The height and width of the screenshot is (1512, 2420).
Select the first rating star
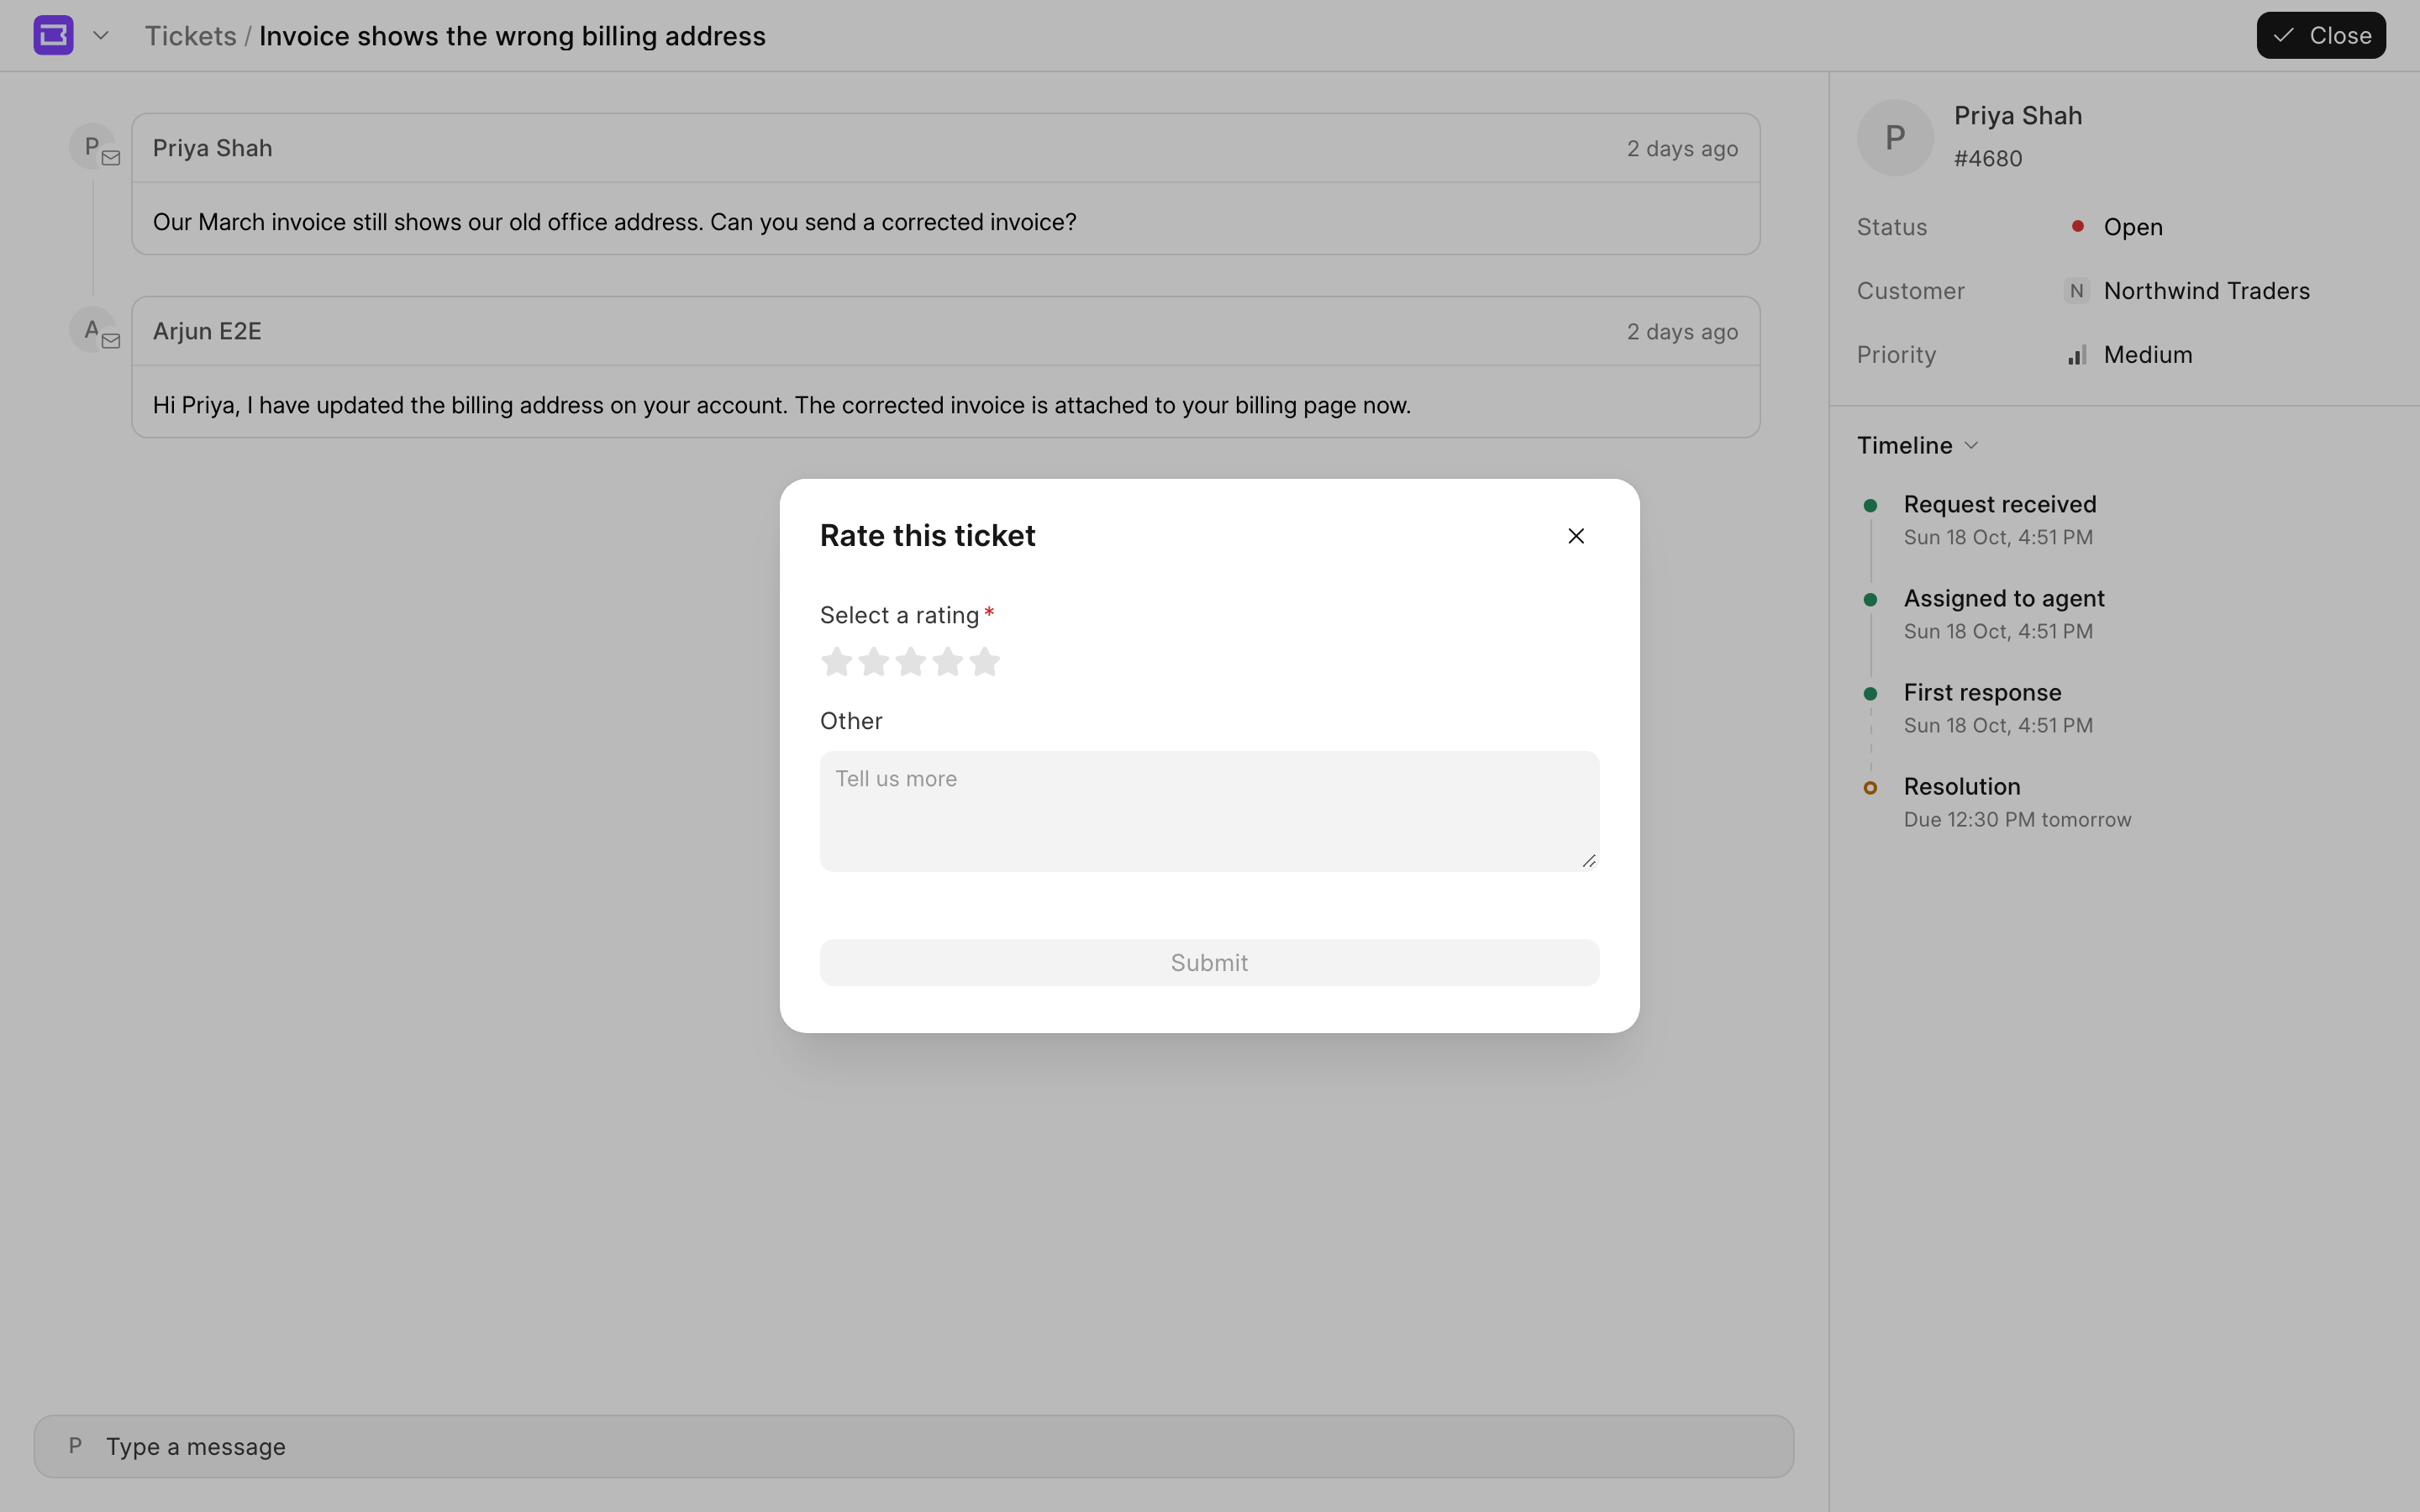click(x=836, y=661)
